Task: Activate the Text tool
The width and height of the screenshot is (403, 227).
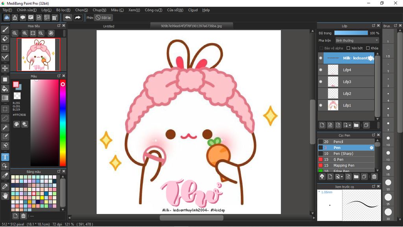Action: pyautogui.click(x=5, y=157)
